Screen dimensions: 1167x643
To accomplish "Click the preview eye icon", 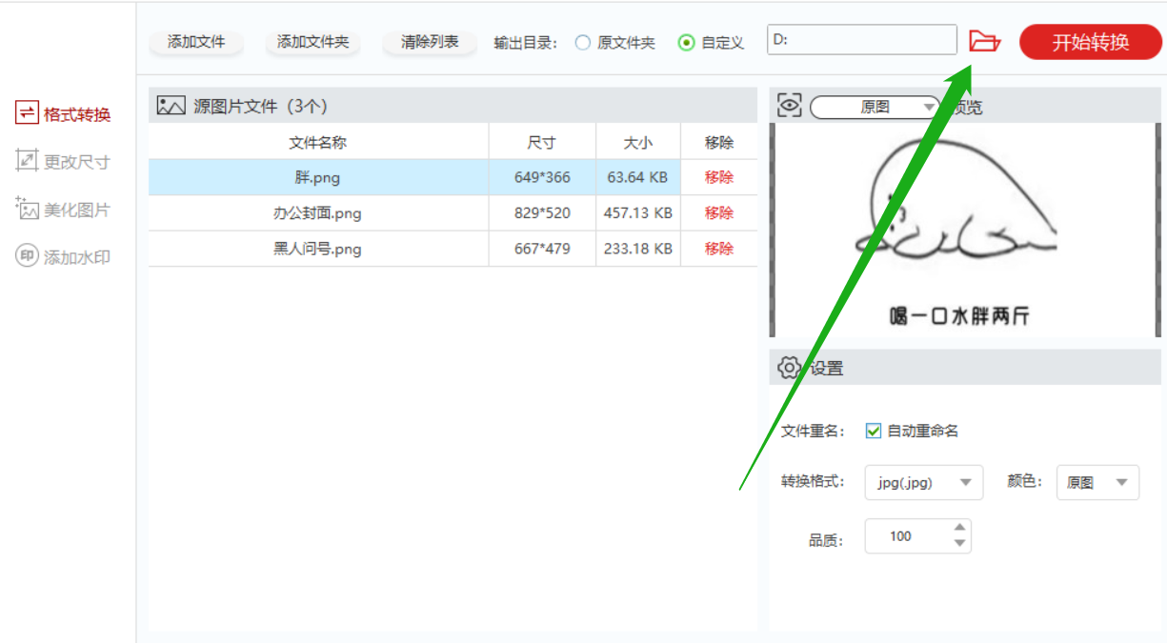I will click(790, 106).
